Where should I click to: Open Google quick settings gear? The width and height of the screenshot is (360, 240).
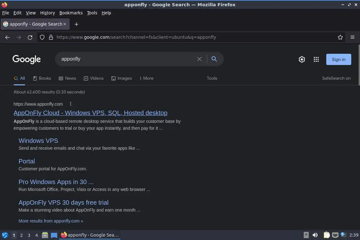(x=302, y=59)
